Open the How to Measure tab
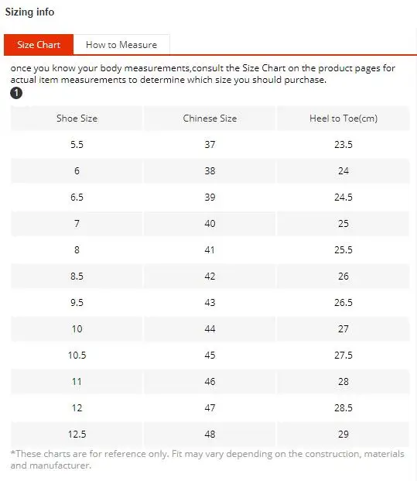417x481 pixels. [121, 45]
